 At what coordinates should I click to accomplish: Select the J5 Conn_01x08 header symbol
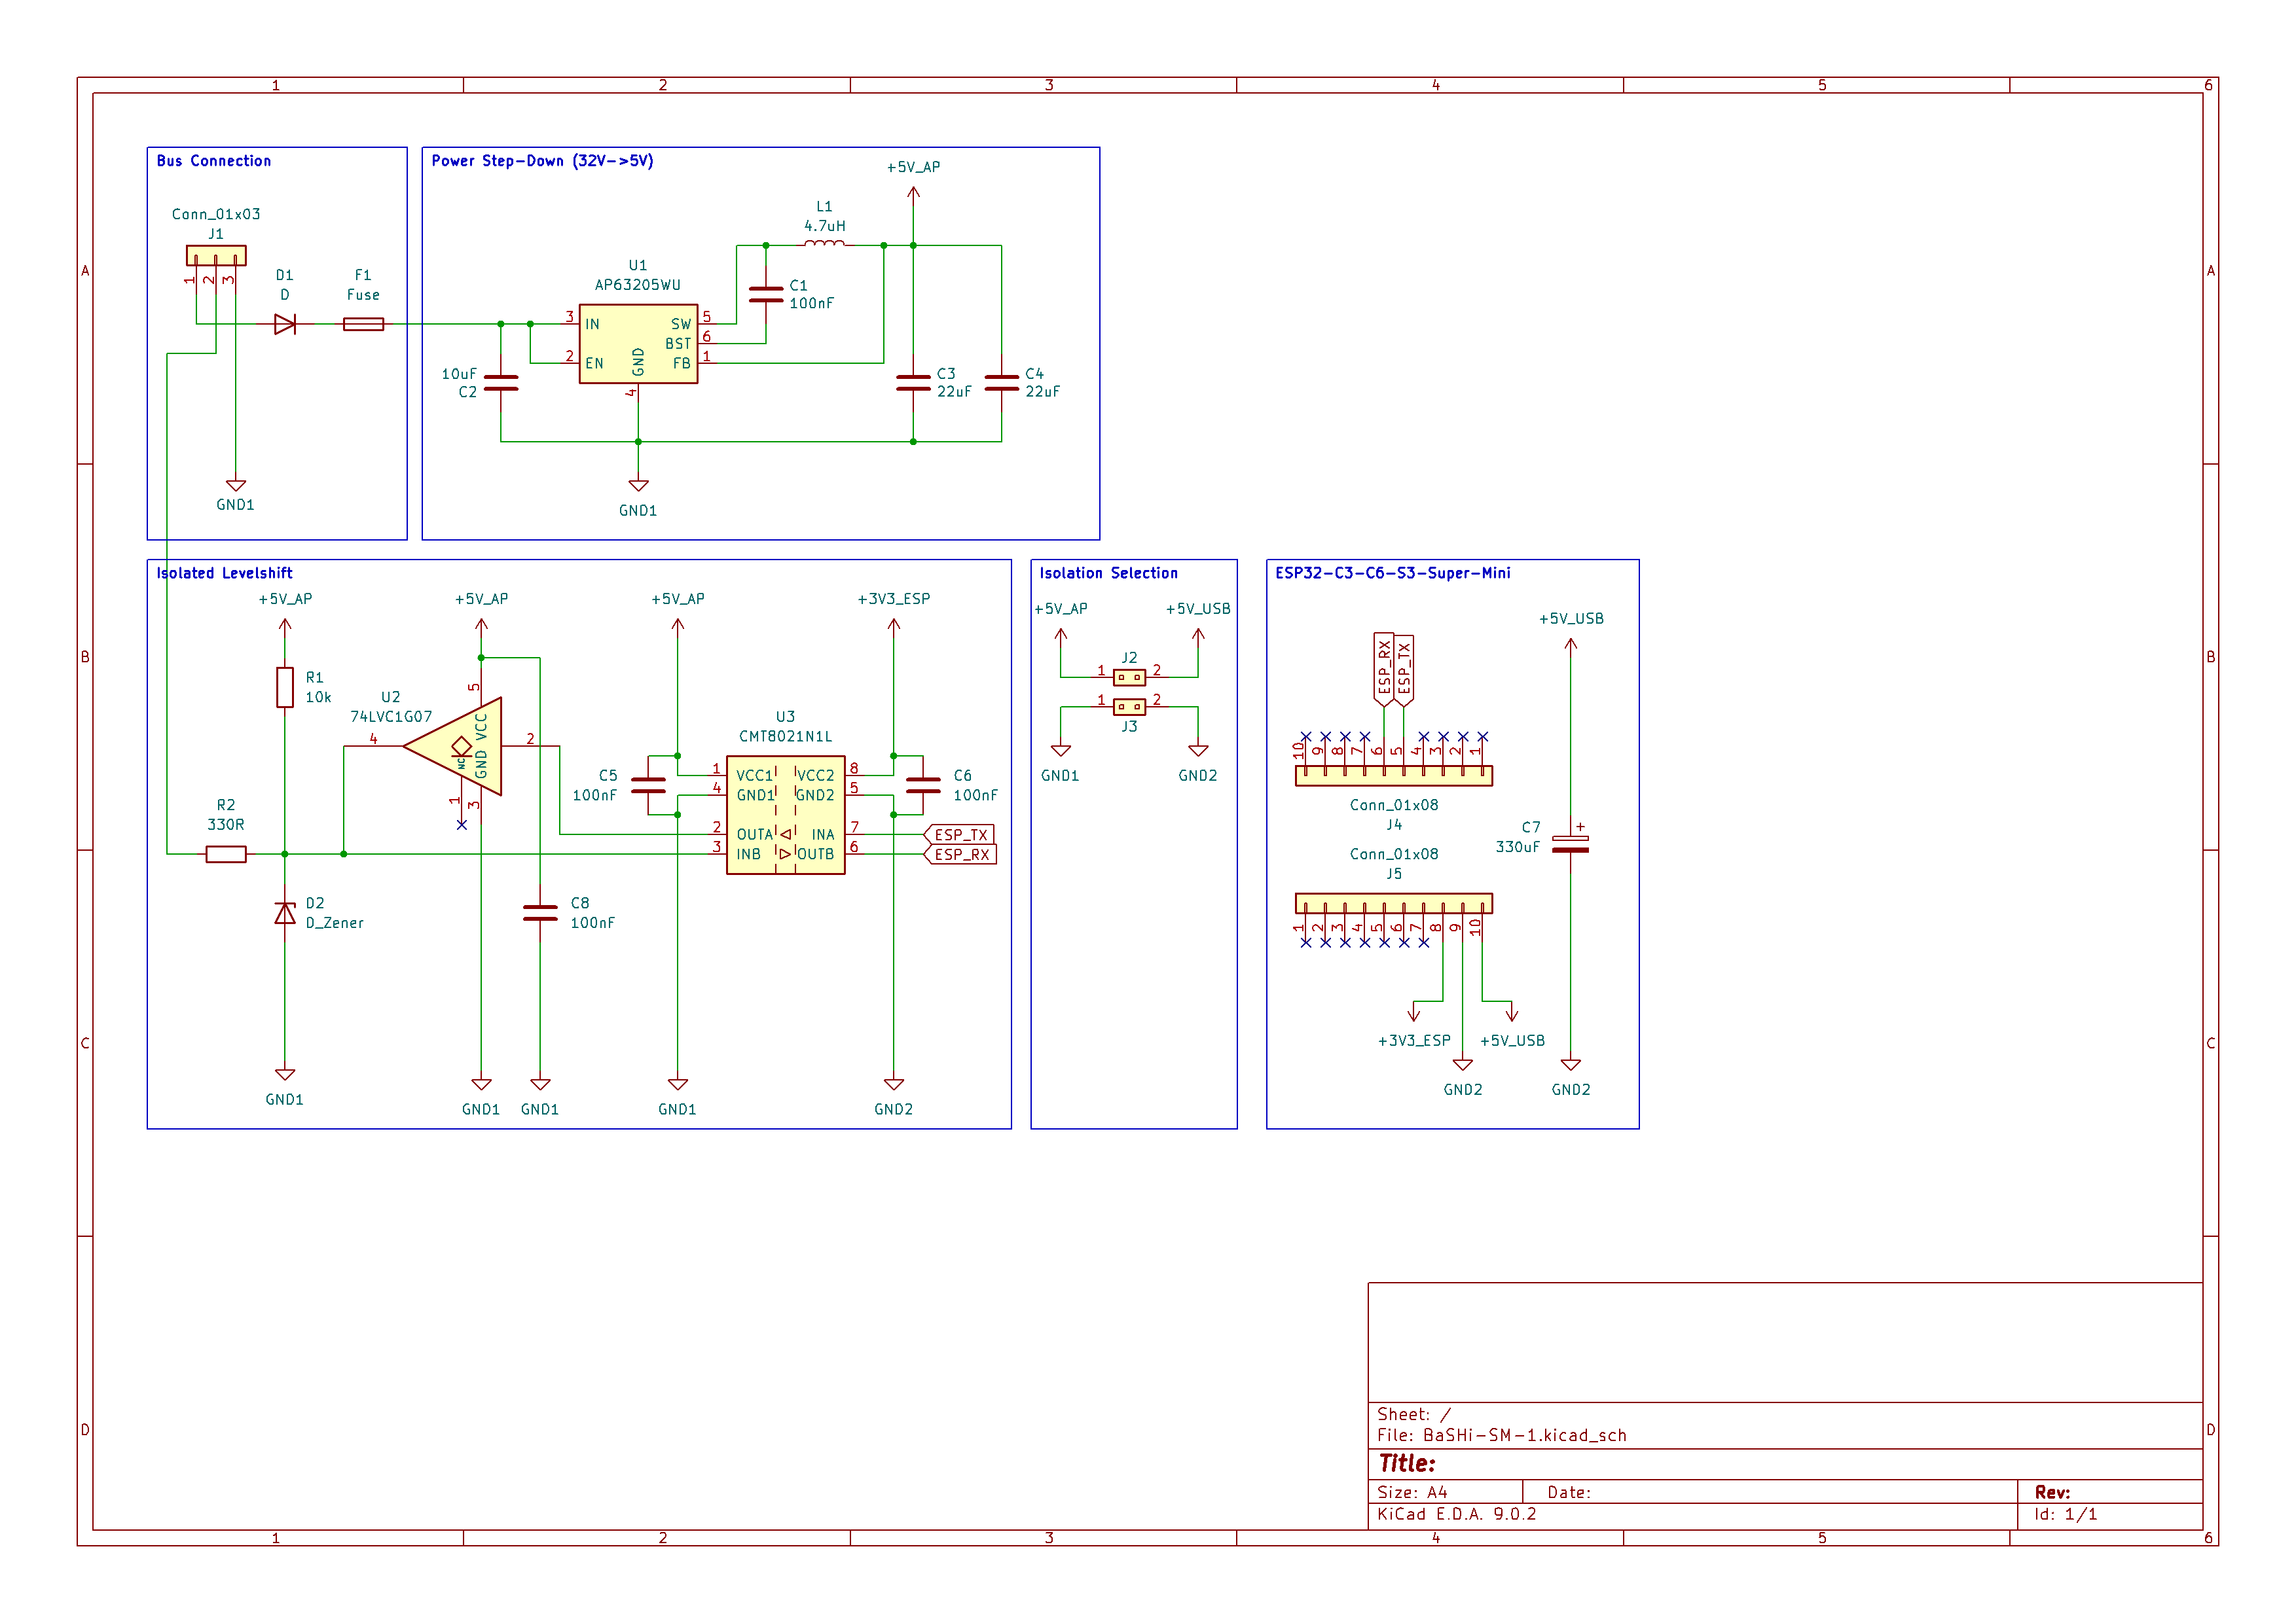(x=1394, y=903)
